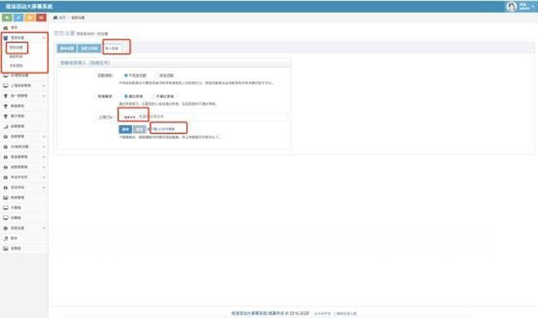Click the gear icon for system settings in sidebar
This screenshot has width=538, height=318.
(5, 229)
